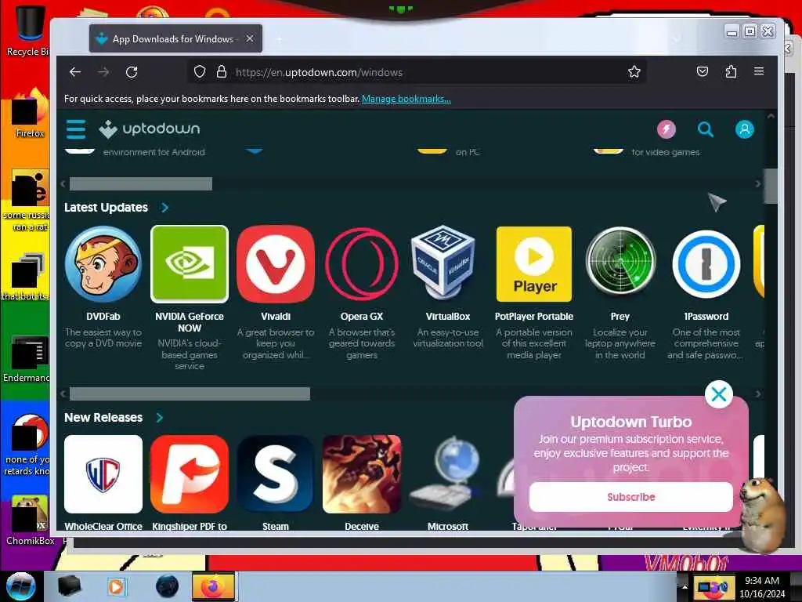This screenshot has width=802, height=602.
Task: Click the taskbar clock showing 9:34 AM
Action: click(x=761, y=586)
